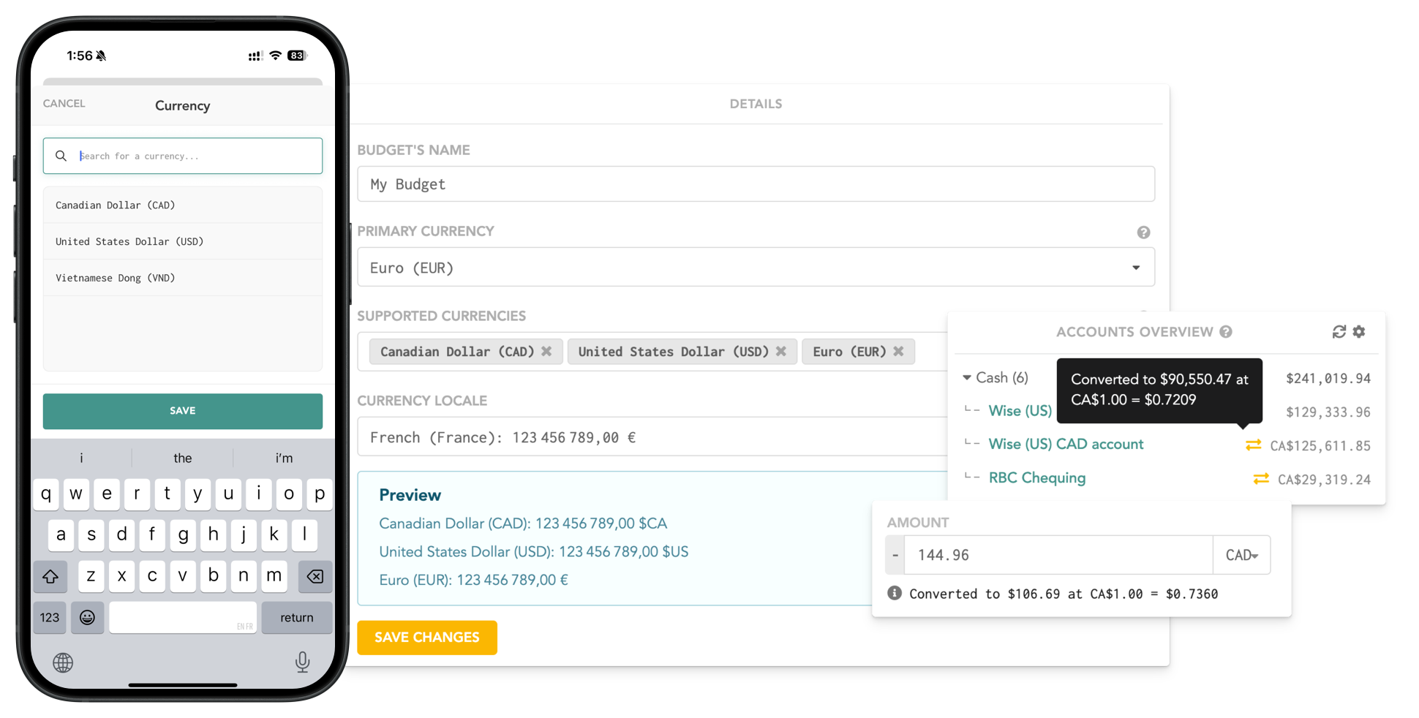The height and width of the screenshot is (718, 1419).
Task: Tap the microphone dictation icon
Action: [302, 662]
